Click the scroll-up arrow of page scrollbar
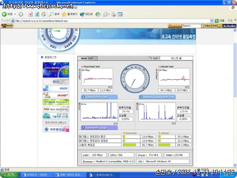This screenshot has height=178, width=237. click(x=235, y=30)
